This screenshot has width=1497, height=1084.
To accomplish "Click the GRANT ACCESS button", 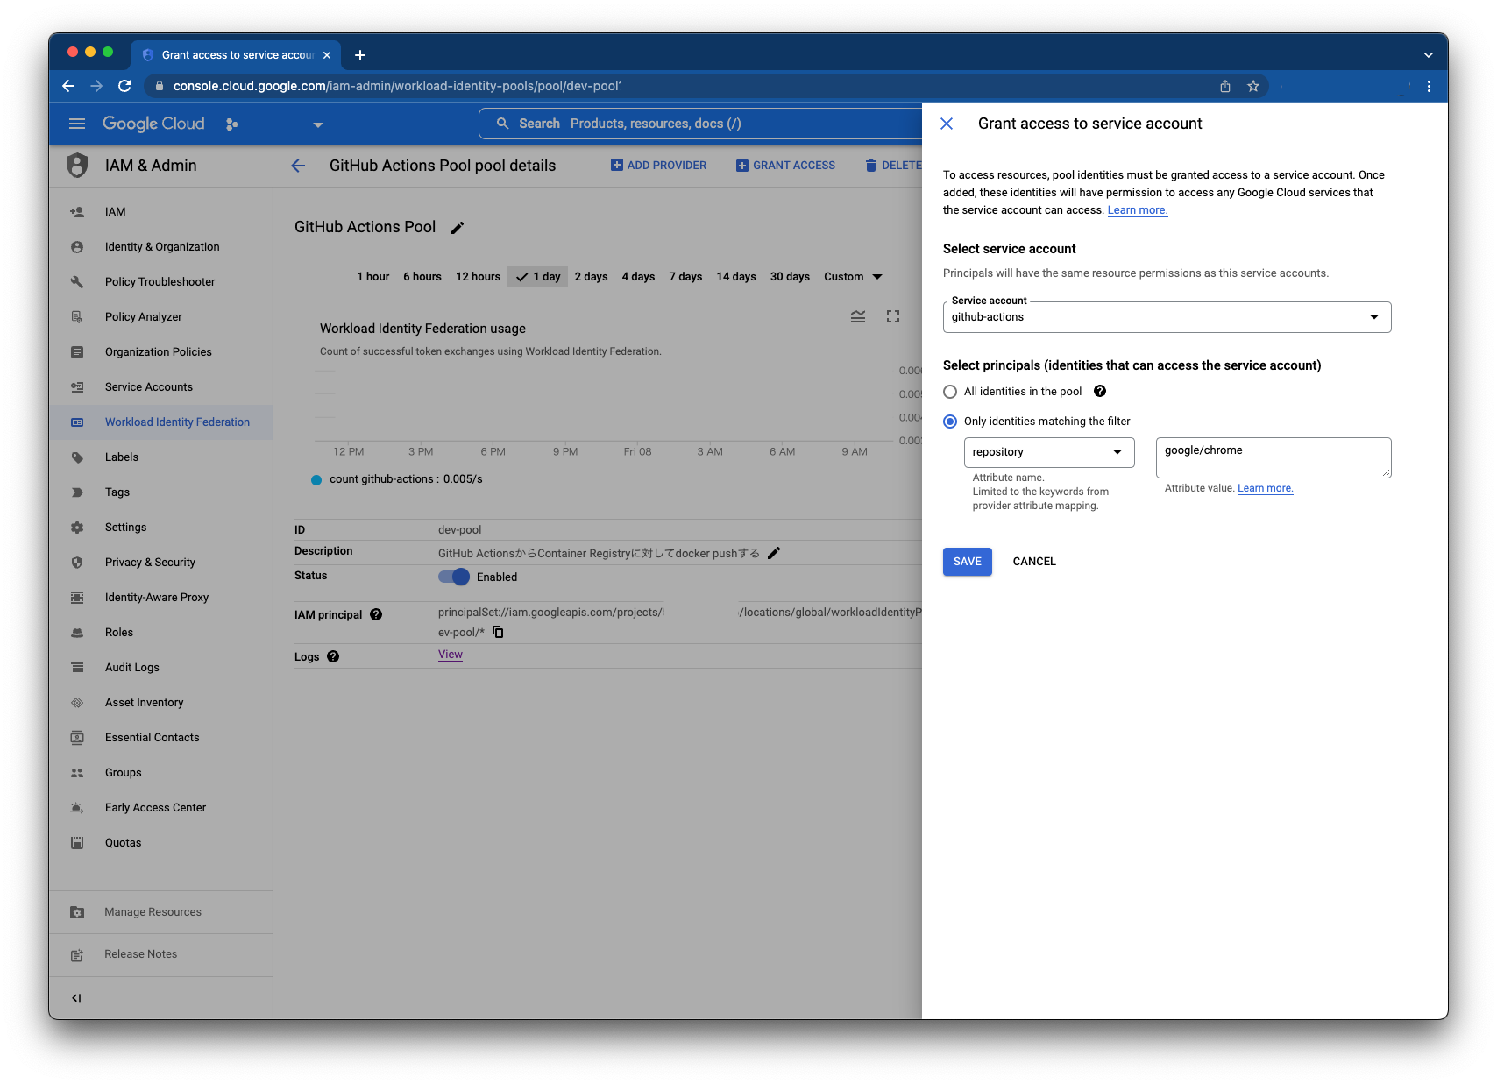I will pos(785,166).
